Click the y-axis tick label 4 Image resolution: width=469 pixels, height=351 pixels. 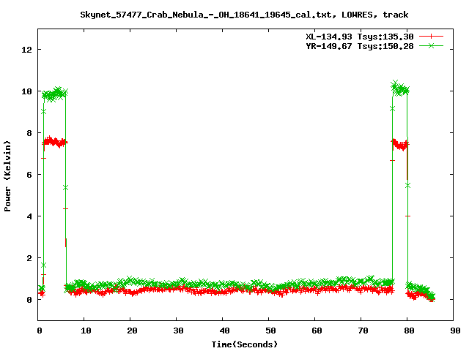pyautogui.click(x=29, y=216)
